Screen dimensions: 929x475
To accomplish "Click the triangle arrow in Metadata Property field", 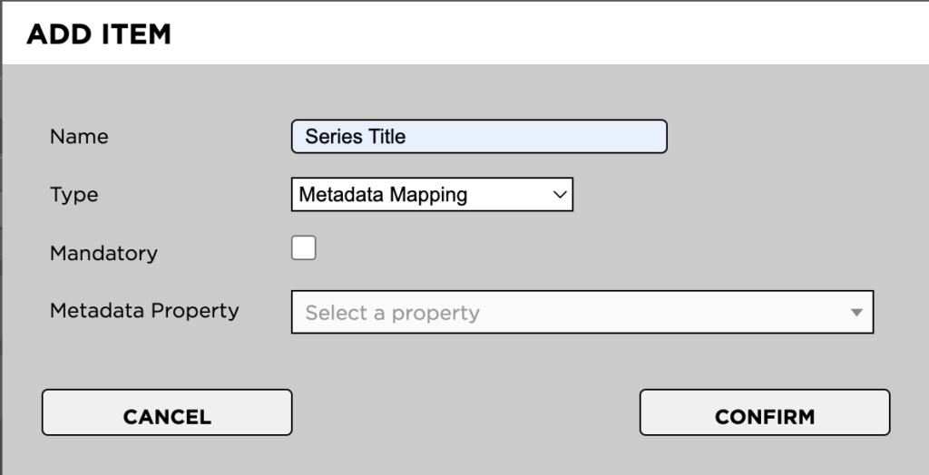I will (856, 313).
